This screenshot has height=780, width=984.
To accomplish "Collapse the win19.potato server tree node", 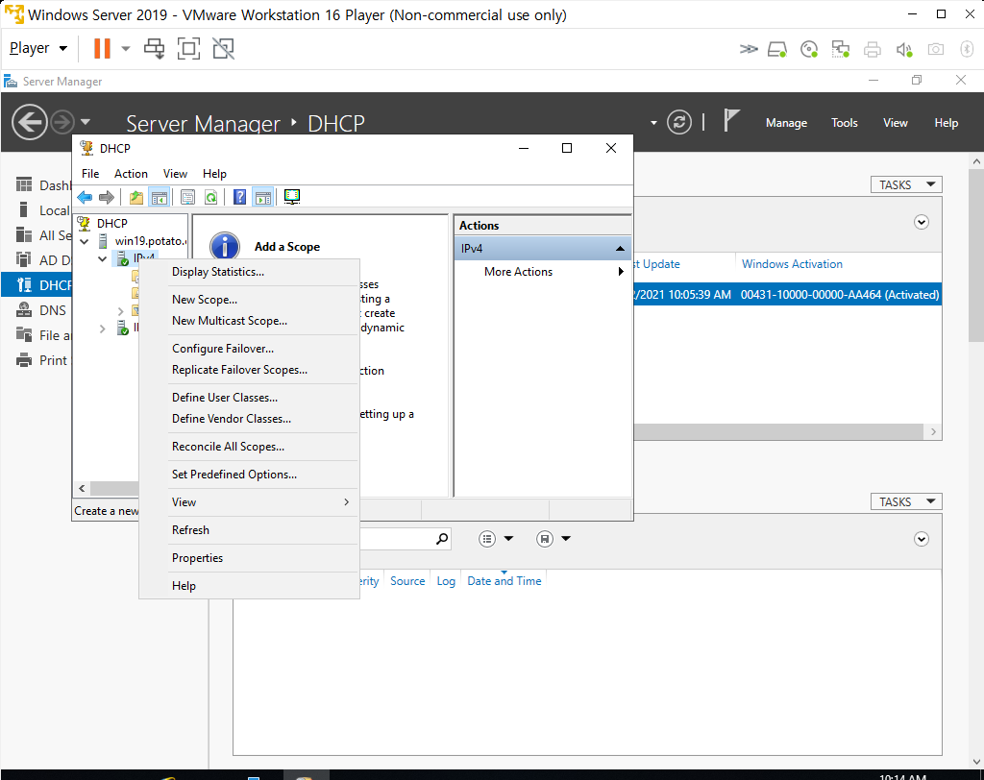I will click(85, 241).
